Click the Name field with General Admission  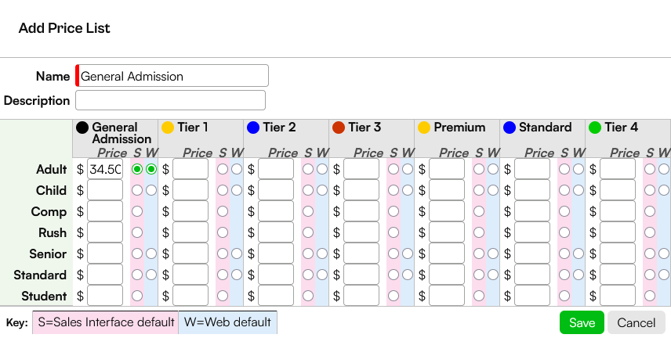pyautogui.click(x=172, y=76)
